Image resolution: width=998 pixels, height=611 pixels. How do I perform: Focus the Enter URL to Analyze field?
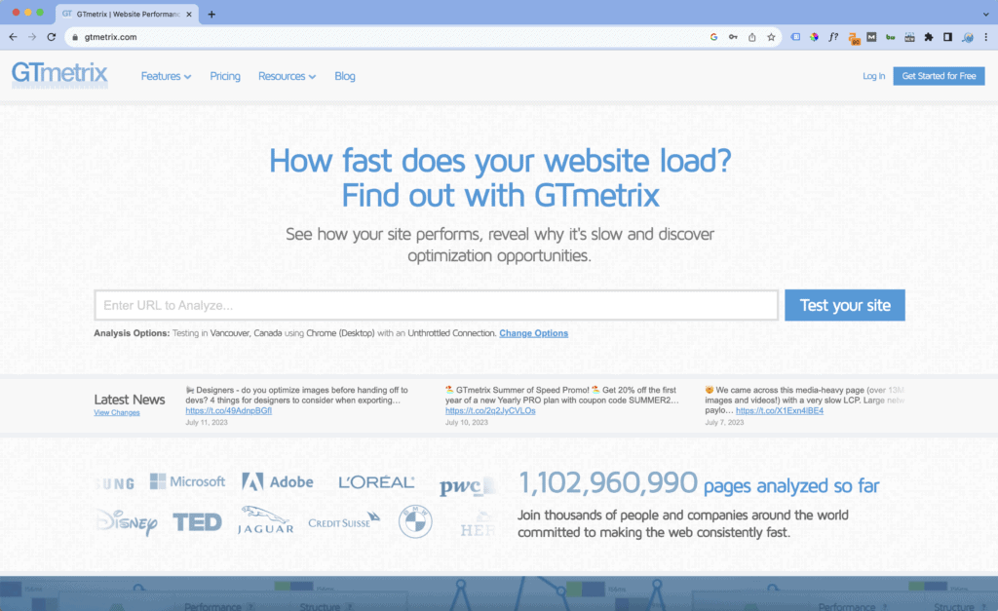tap(436, 306)
